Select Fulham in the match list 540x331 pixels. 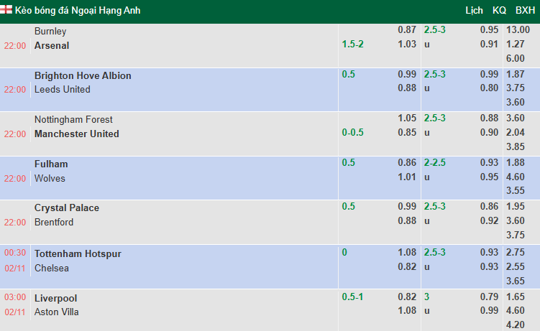(x=51, y=164)
